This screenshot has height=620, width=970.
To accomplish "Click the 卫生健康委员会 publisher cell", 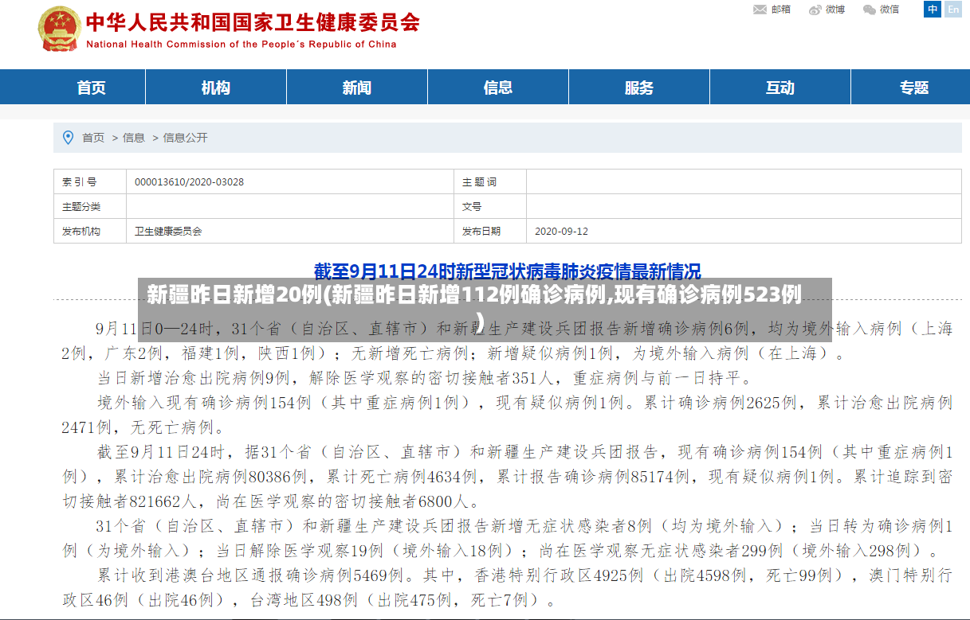I will coord(168,232).
